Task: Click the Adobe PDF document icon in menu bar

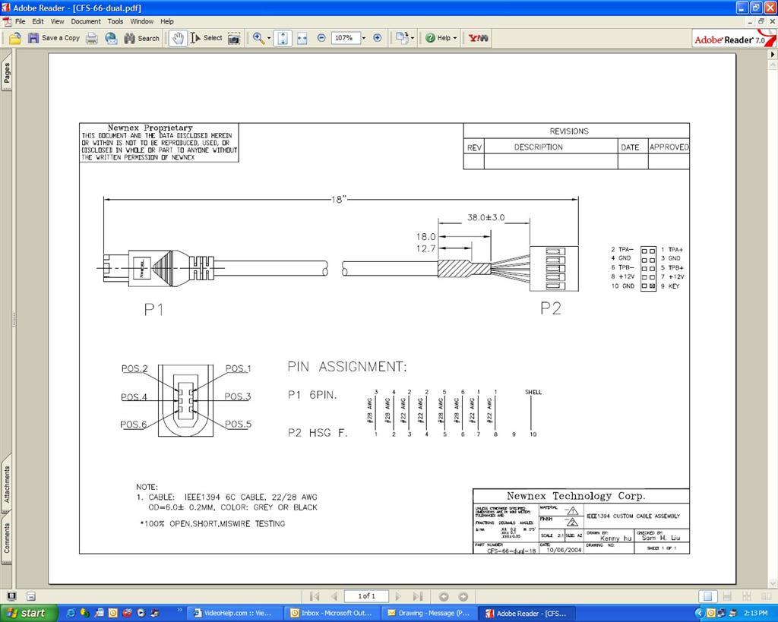Action: tap(7, 21)
